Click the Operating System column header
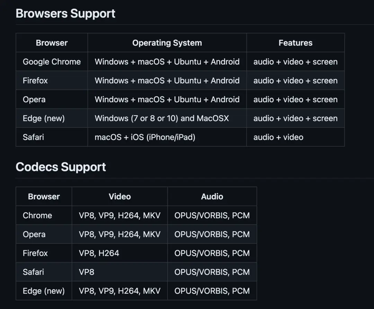The width and height of the screenshot is (374, 309). [167, 43]
